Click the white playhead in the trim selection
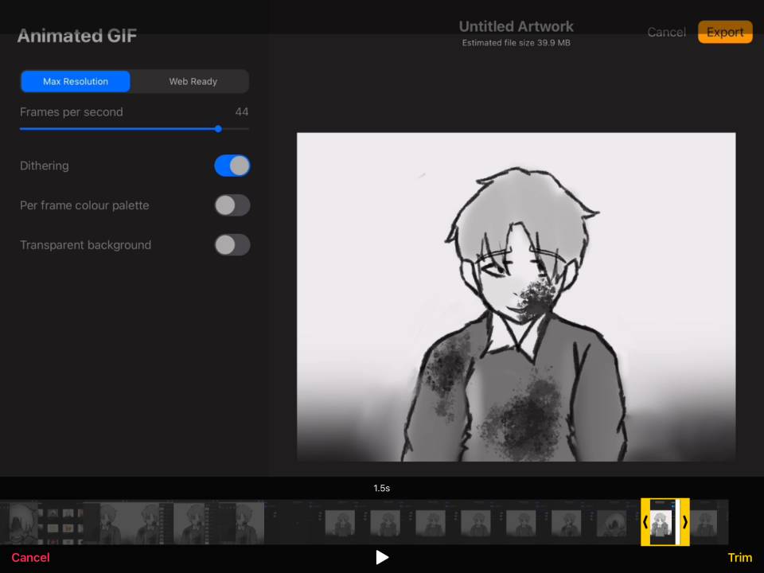The image size is (764, 573). [x=677, y=522]
